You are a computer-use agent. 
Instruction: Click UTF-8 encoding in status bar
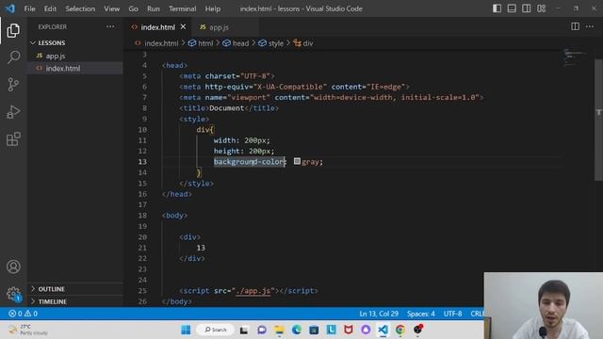pyautogui.click(x=452, y=314)
